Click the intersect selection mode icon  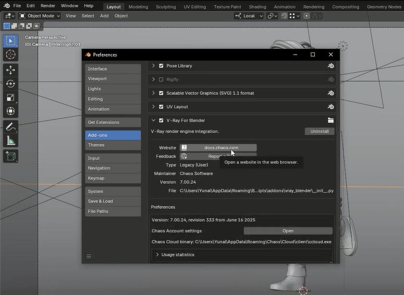(x=36, y=25)
